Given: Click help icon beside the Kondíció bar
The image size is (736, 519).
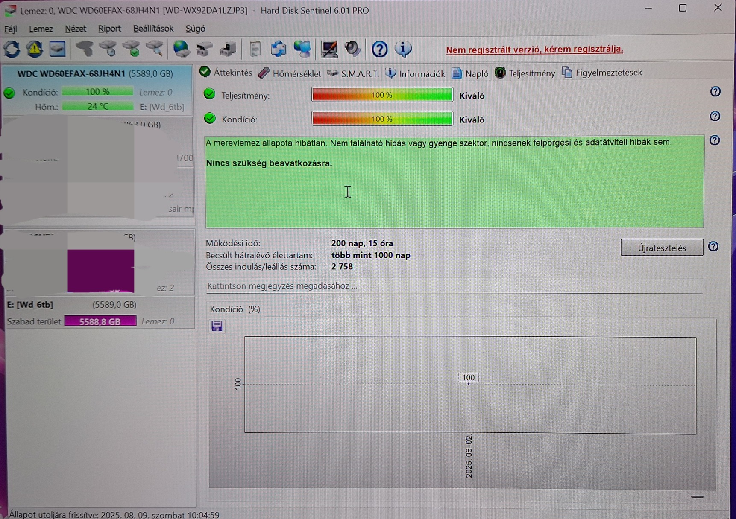Looking at the screenshot, I should 715,116.
